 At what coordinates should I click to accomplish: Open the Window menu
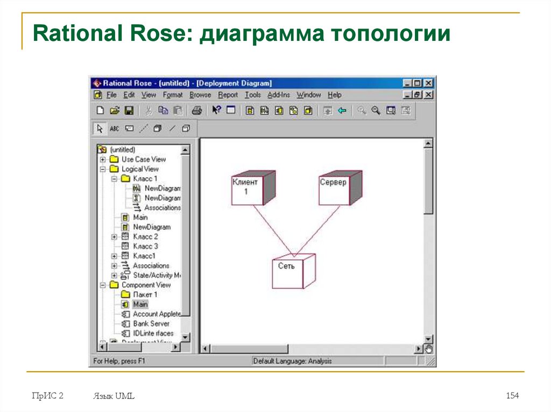click(x=309, y=95)
